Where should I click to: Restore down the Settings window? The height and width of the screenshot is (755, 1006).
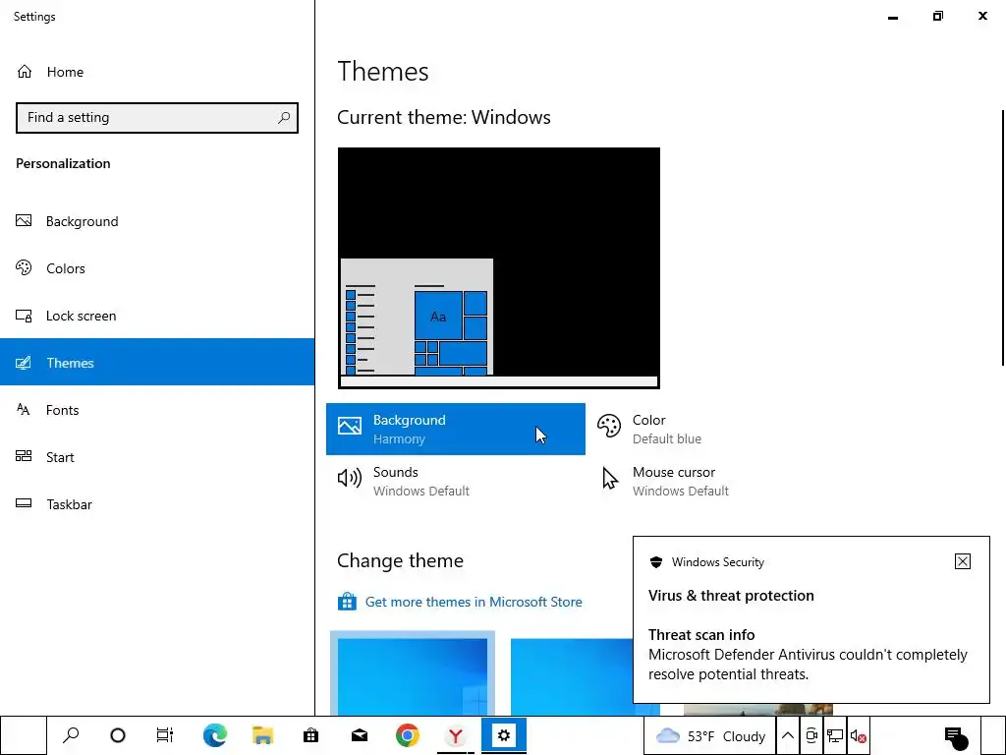pos(938,16)
